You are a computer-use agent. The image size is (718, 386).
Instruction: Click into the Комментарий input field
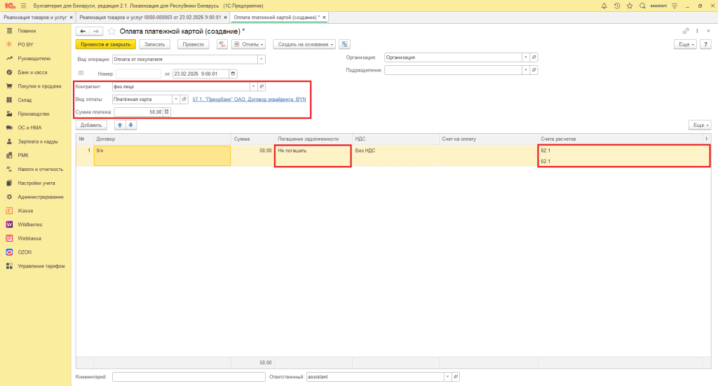[x=188, y=377]
